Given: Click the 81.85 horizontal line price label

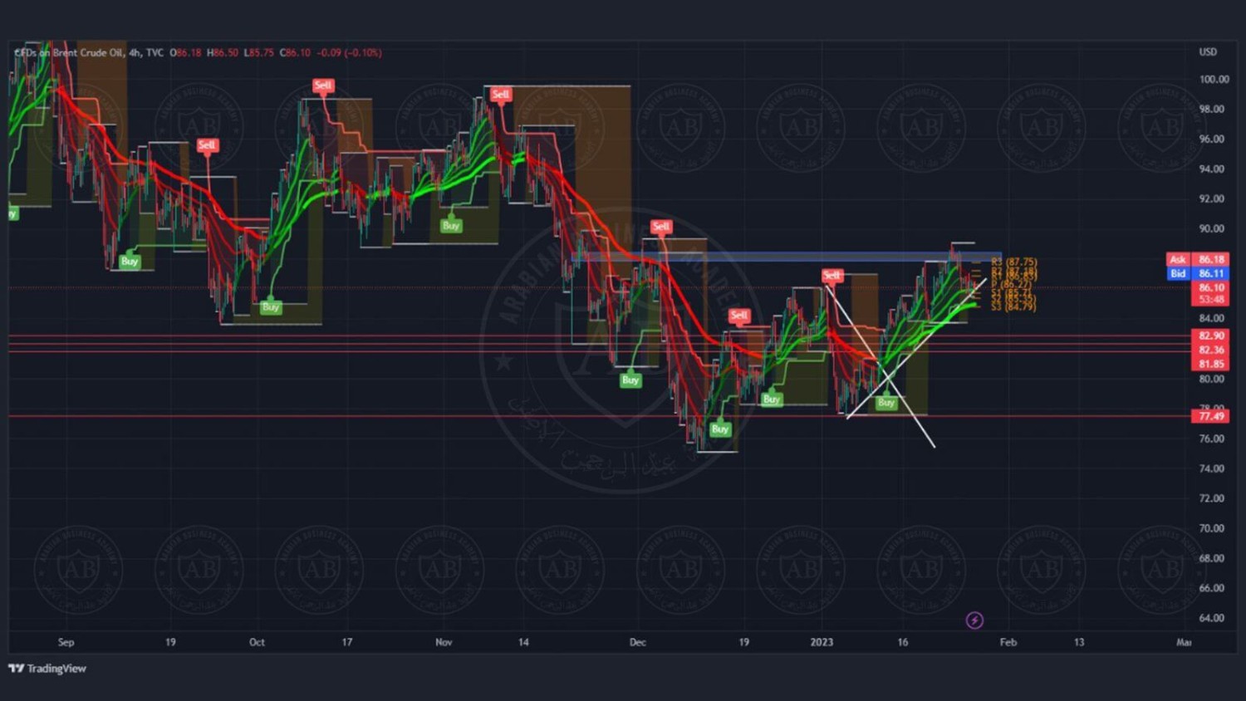Looking at the screenshot, I should pyautogui.click(x=1210, y=364).
